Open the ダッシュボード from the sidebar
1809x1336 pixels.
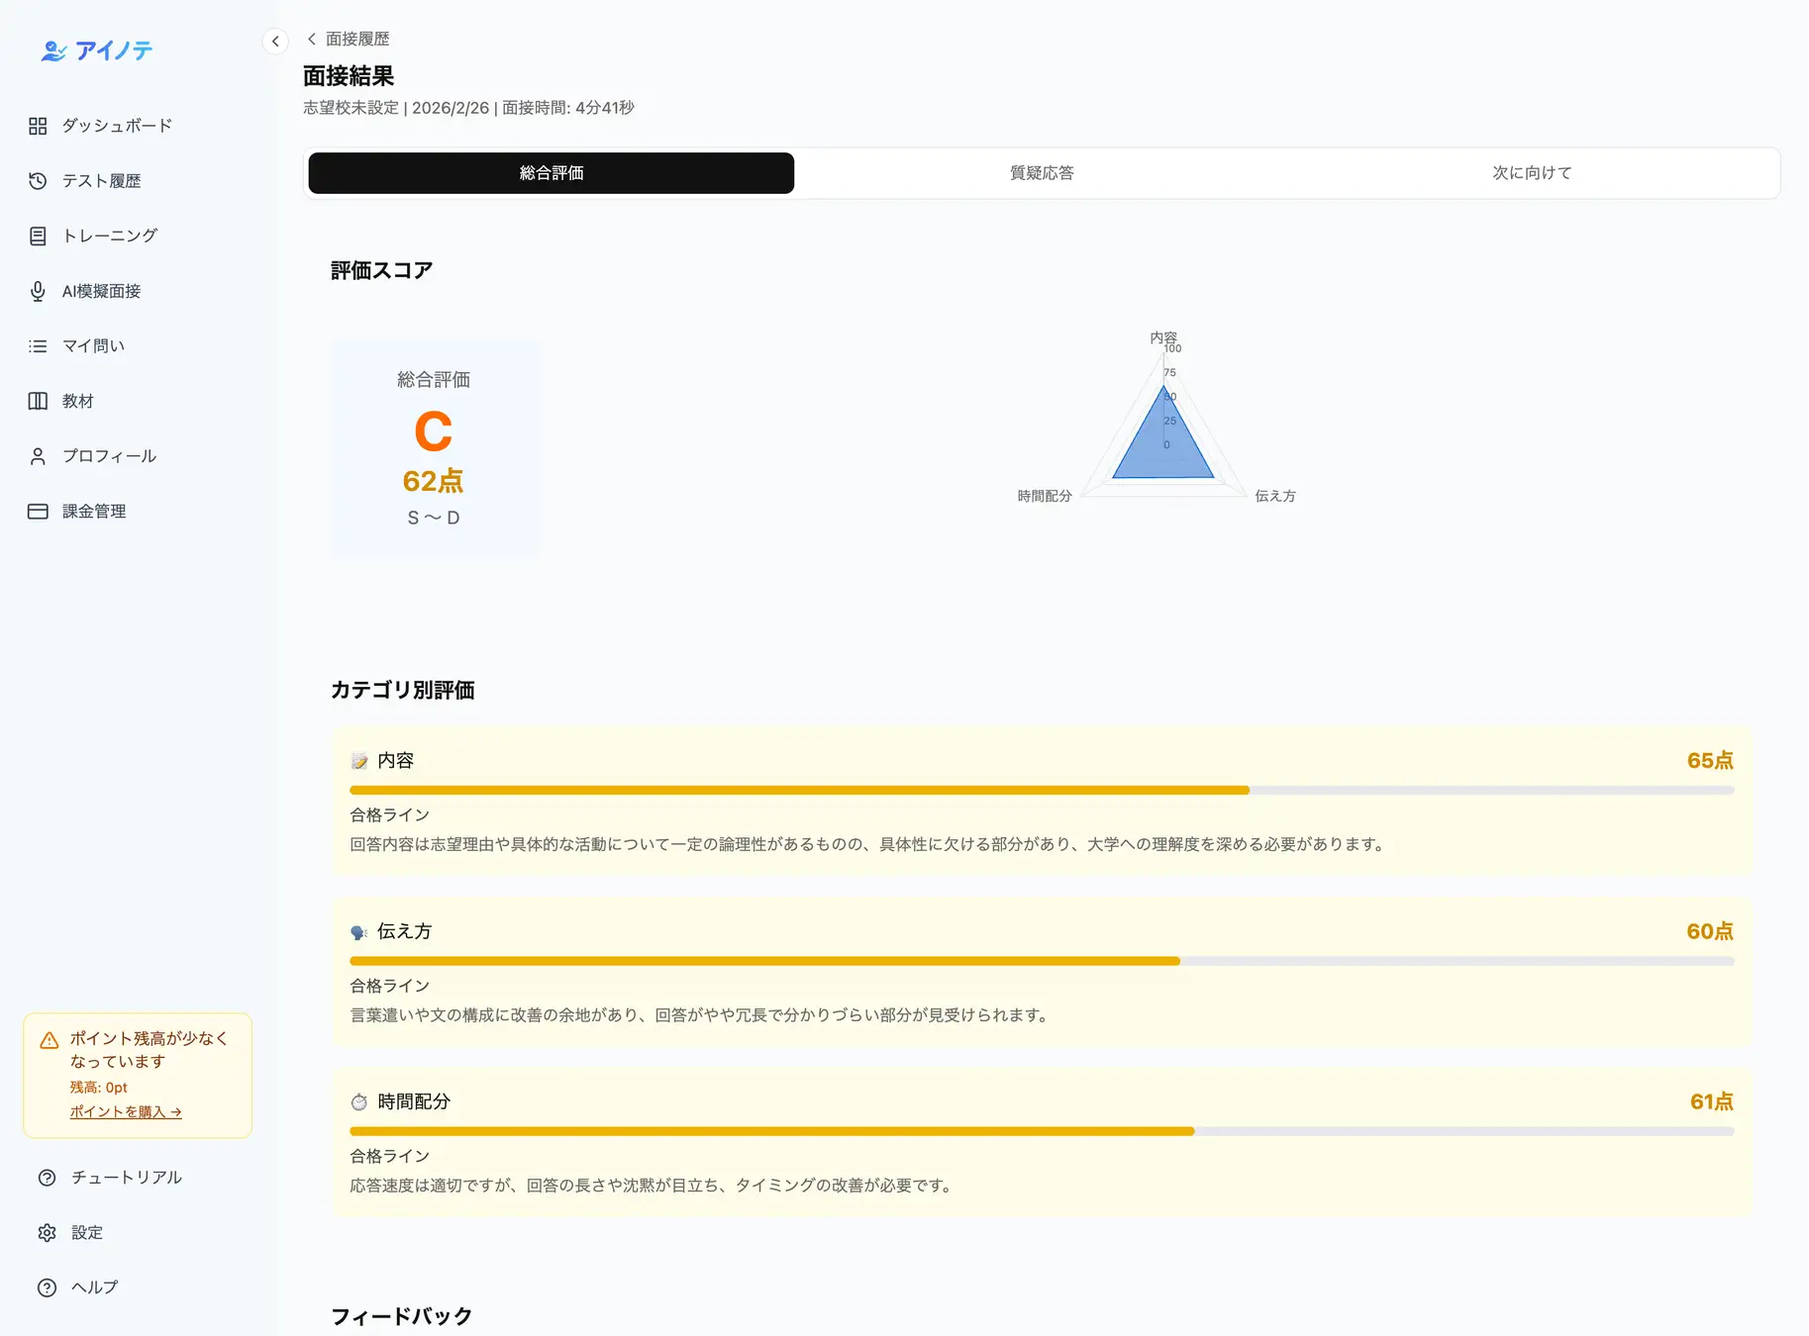click(38, 125)
